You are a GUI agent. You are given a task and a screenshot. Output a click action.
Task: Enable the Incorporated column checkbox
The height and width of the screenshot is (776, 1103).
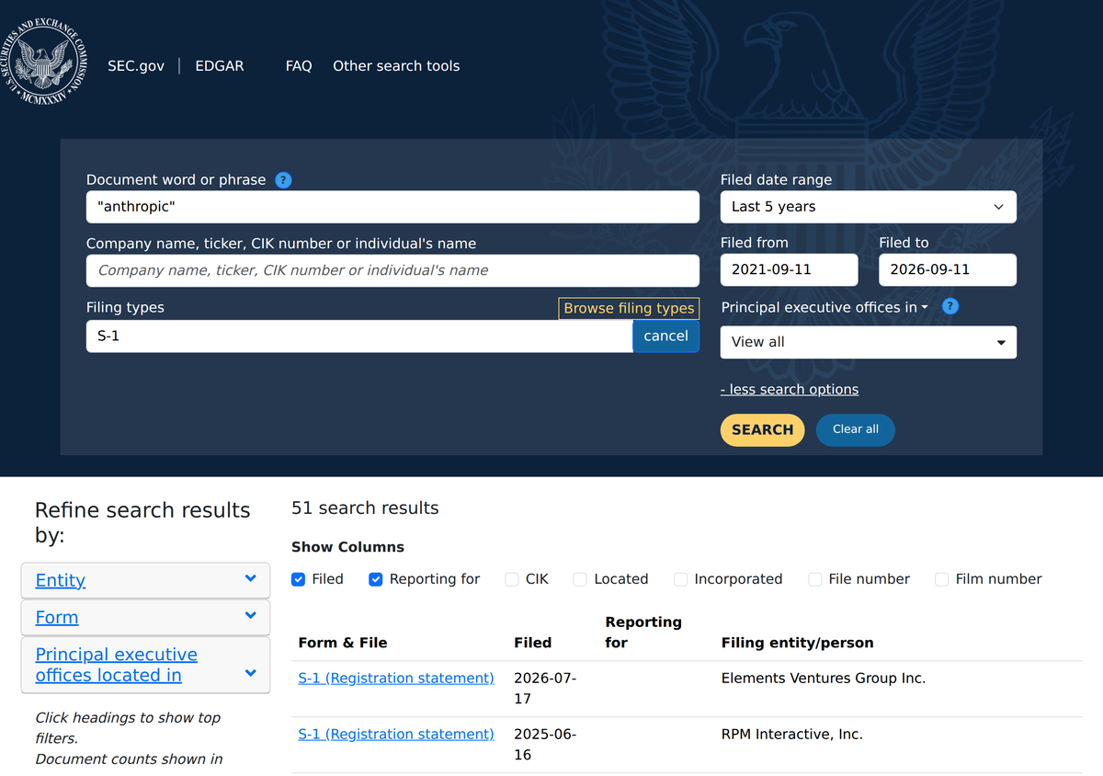680,579
